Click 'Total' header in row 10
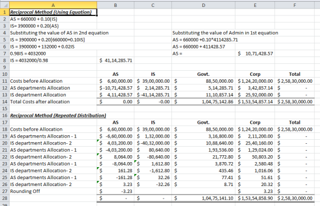The height and width of the screenshot is (206, 320). [x=294, y=74]
